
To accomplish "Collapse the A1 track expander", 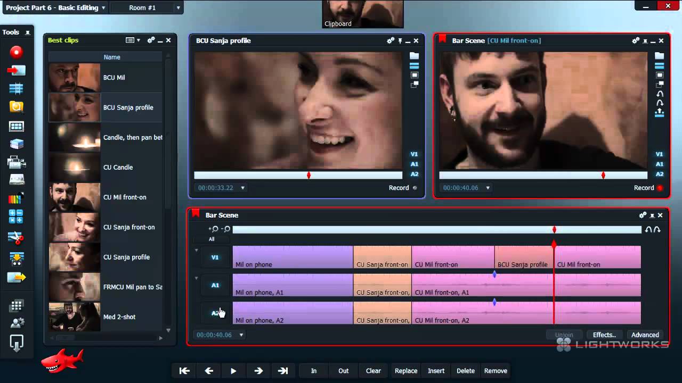I will (x=196, y=278).
